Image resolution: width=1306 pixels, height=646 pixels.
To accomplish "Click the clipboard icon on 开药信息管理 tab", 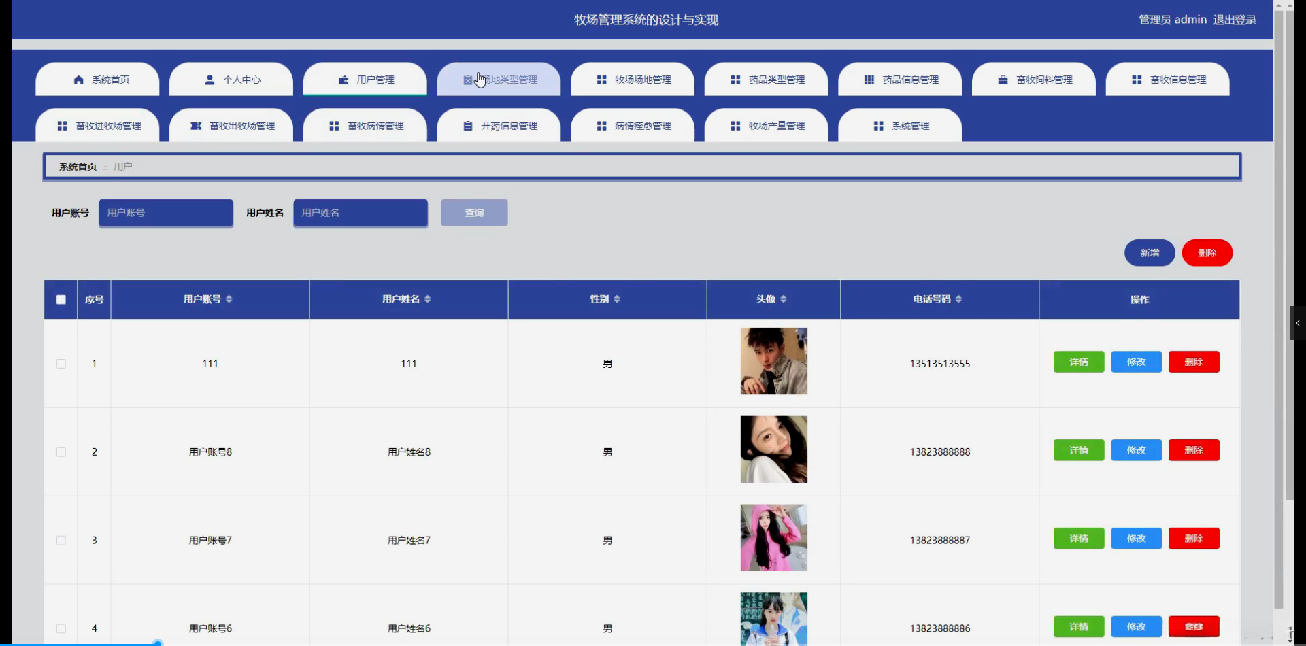I will click(x=468, y=126).
